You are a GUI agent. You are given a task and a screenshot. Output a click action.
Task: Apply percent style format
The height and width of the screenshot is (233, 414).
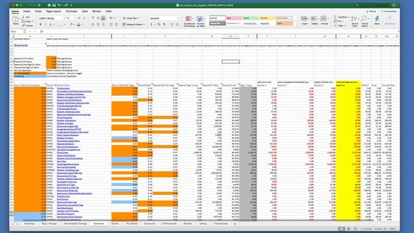pyautogui.click(x=159, y=25)
